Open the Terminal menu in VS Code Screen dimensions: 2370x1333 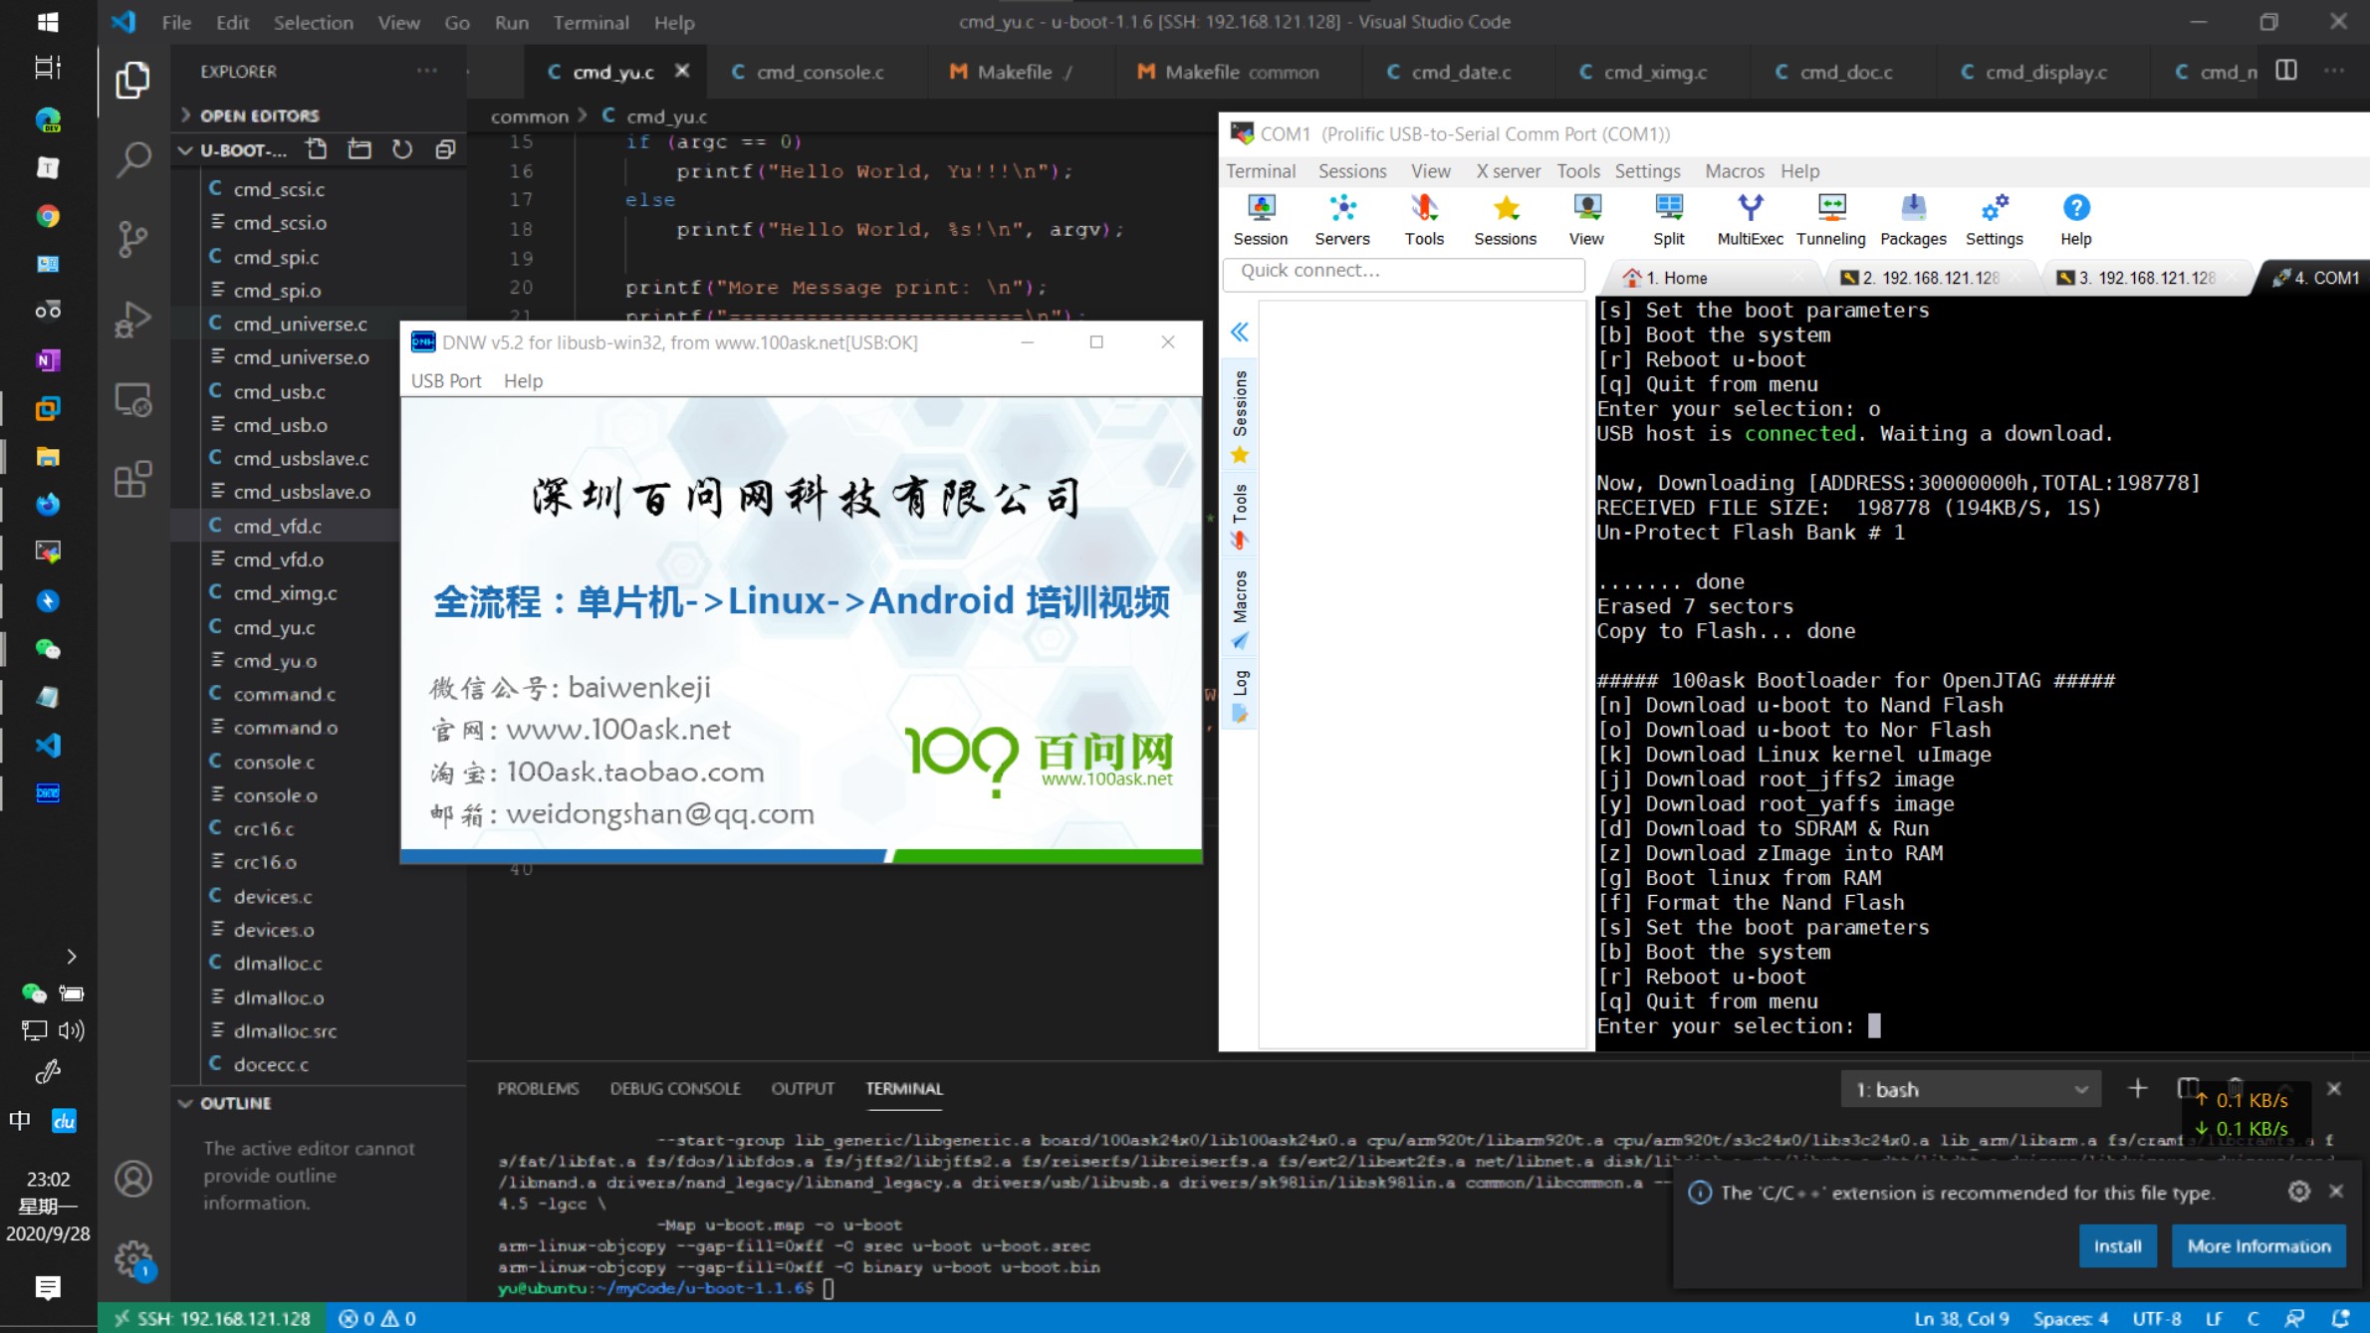(591, 22)
